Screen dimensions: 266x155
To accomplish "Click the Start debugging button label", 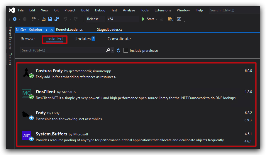I will (x=150, y=19).
